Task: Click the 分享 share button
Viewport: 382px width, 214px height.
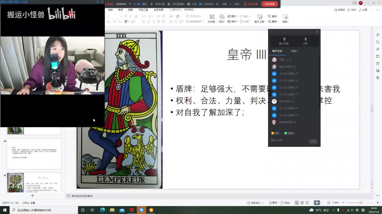Action: click(363, 10)
